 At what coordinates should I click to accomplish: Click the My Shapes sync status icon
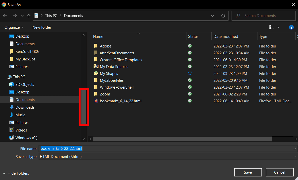click(x=190, y=73)
